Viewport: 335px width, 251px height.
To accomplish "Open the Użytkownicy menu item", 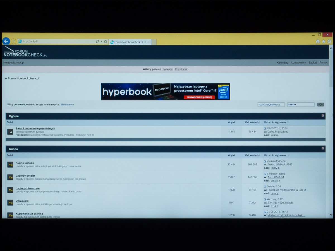I will tap(299, 63).
